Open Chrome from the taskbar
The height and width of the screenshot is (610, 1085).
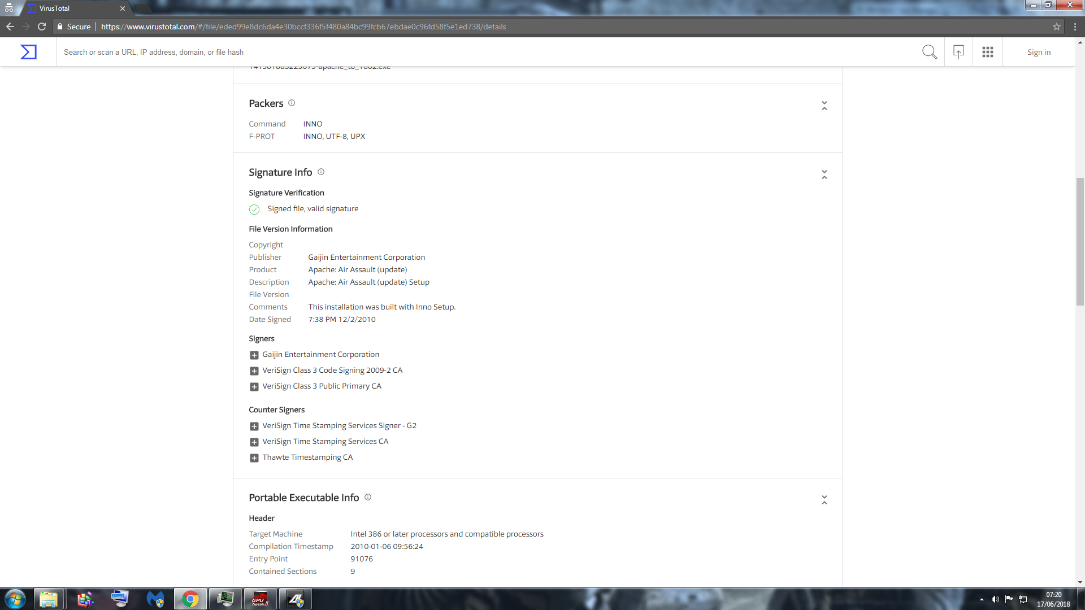[190, 599]
